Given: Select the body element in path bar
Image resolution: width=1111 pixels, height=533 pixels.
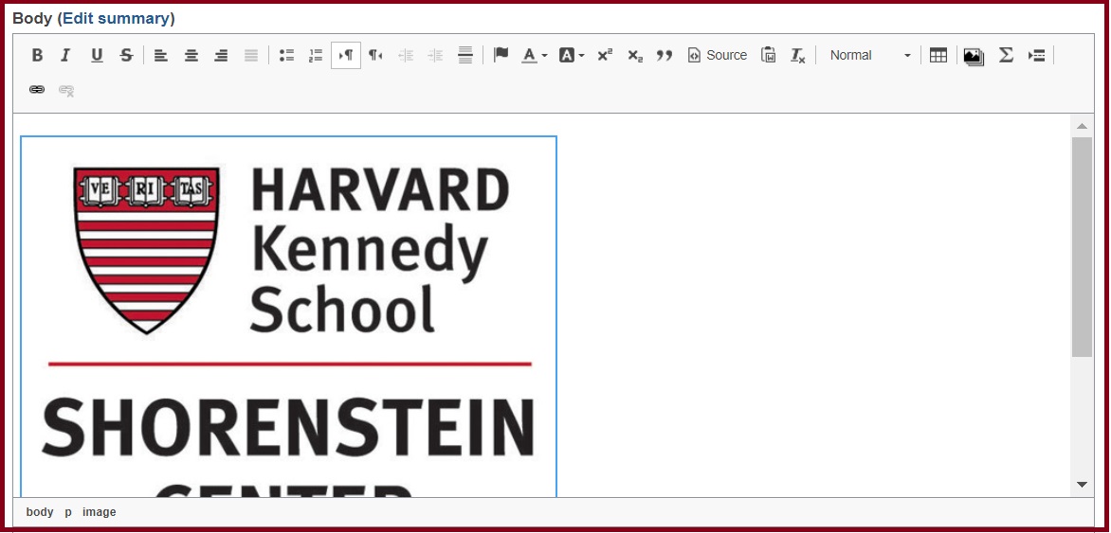Looking at the screenshot, I should click(x=40, y=512).
